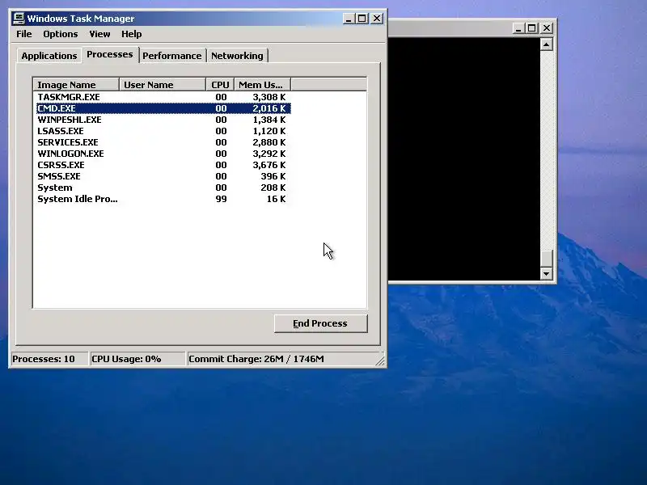Viewport: 647px width, 485px height.
Task: Open the File menu
Action: coord(24,34)
